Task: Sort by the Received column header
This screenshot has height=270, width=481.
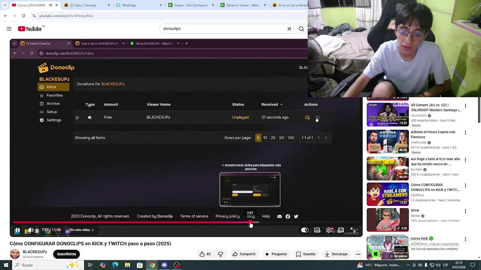Action: click(x=272, y=105)
